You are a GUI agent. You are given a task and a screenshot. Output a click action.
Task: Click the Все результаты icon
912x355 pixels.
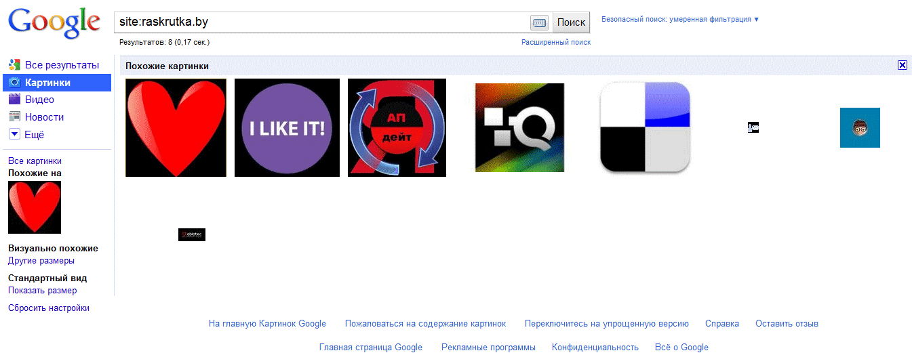14,65
